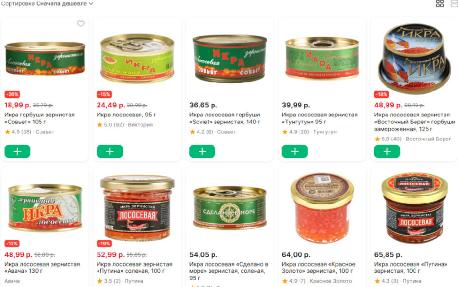The height and width of the screenshot is (287, 458).
Task: Add Тунгутун caviar 95 г to cart
Action: click(294, 151)
